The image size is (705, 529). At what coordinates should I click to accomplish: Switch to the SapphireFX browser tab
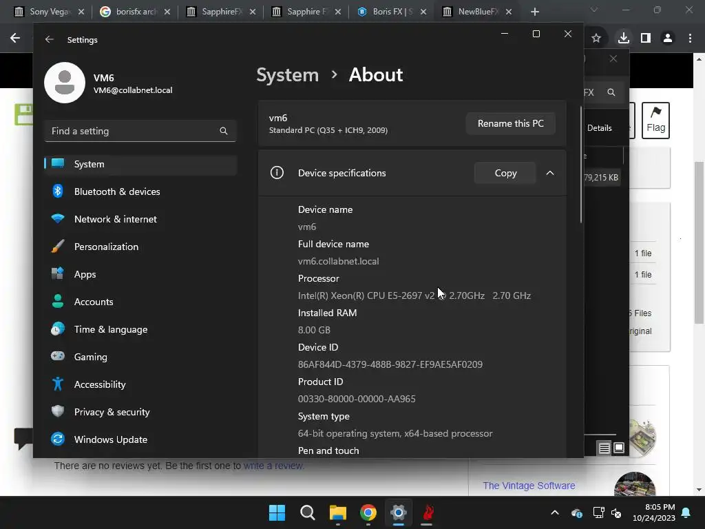(221, 12)
